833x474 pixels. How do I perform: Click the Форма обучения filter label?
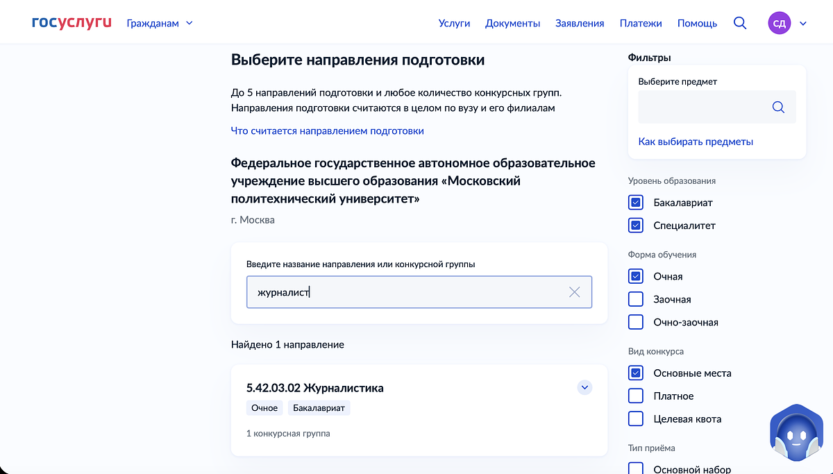coord(662,255)
